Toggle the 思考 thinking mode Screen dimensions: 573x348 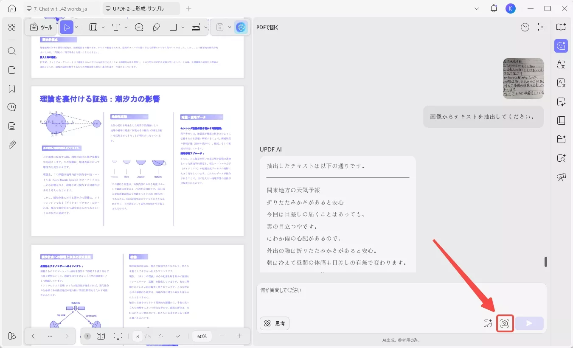pos(274,323)
